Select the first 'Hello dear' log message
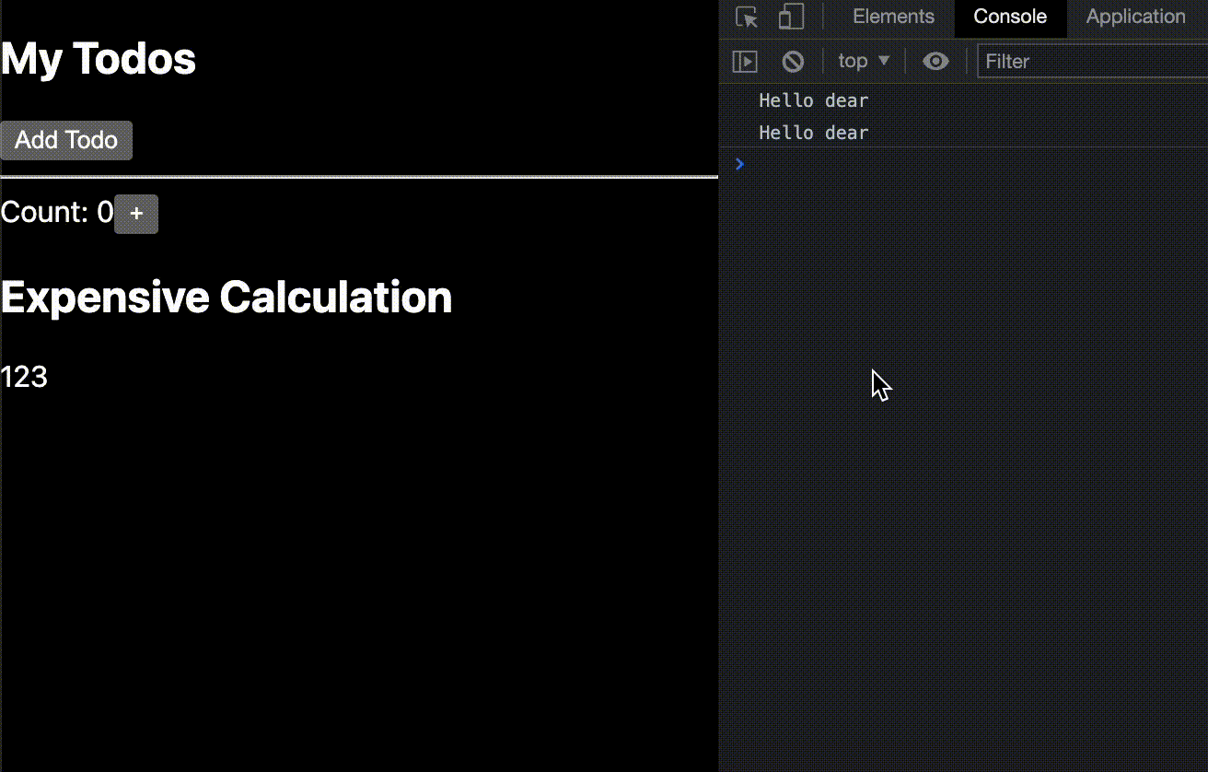 (813, 99)
